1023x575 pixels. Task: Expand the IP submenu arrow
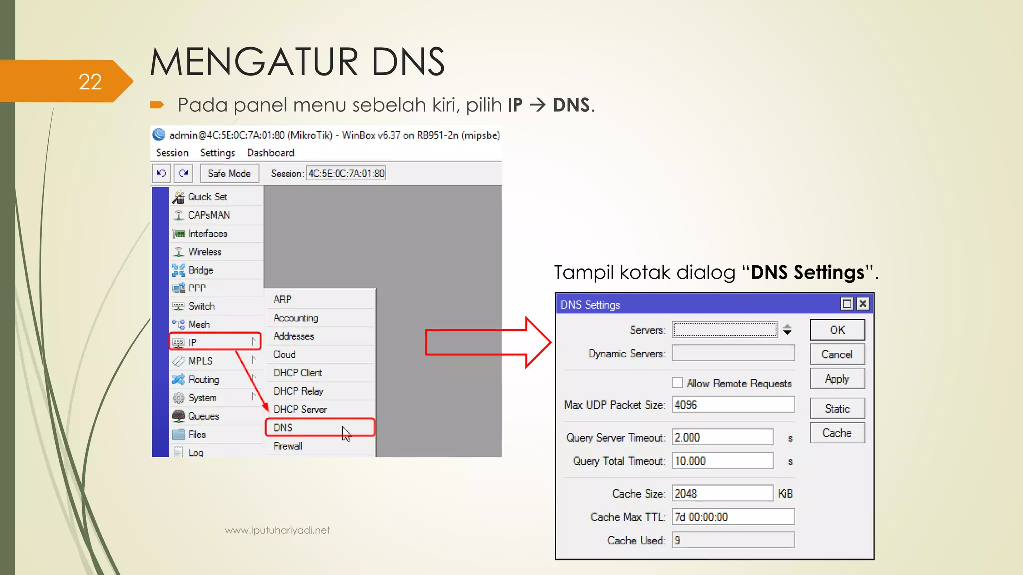pos(254,342)
